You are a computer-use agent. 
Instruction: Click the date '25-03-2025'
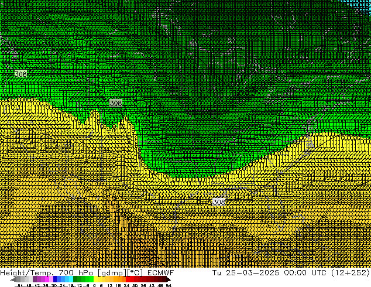(252, 273)
